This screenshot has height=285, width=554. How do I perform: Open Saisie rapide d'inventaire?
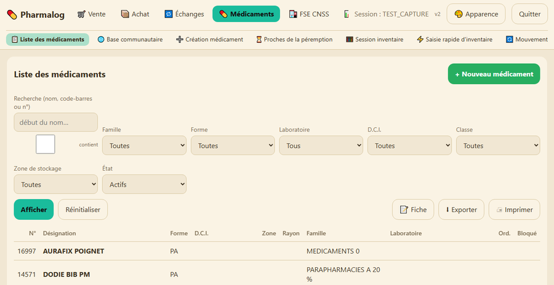(455, 39)
